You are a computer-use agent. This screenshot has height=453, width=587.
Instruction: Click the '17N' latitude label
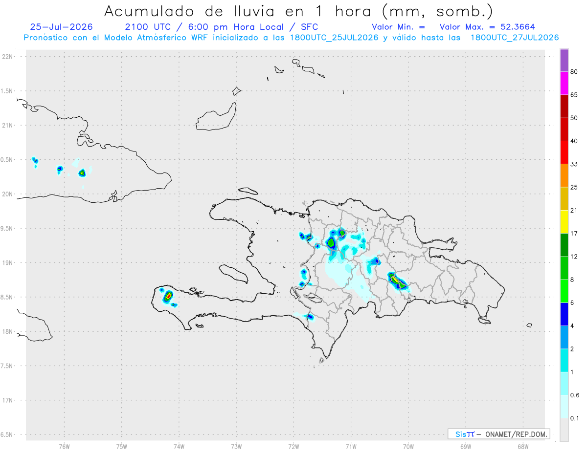click(x=7, y=400)
